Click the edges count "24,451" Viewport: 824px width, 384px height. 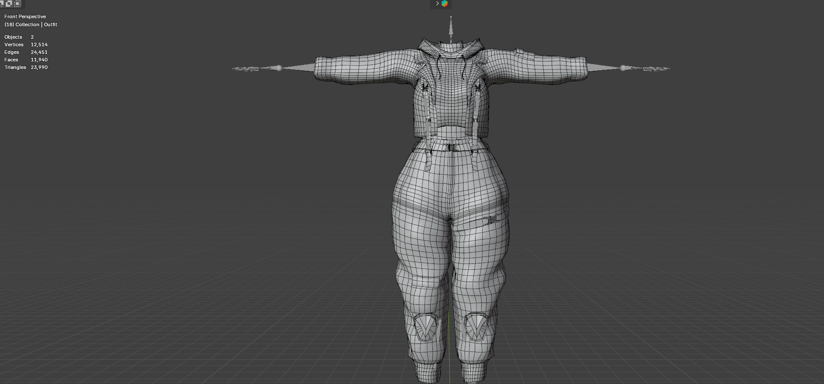(x=39, y=52)
